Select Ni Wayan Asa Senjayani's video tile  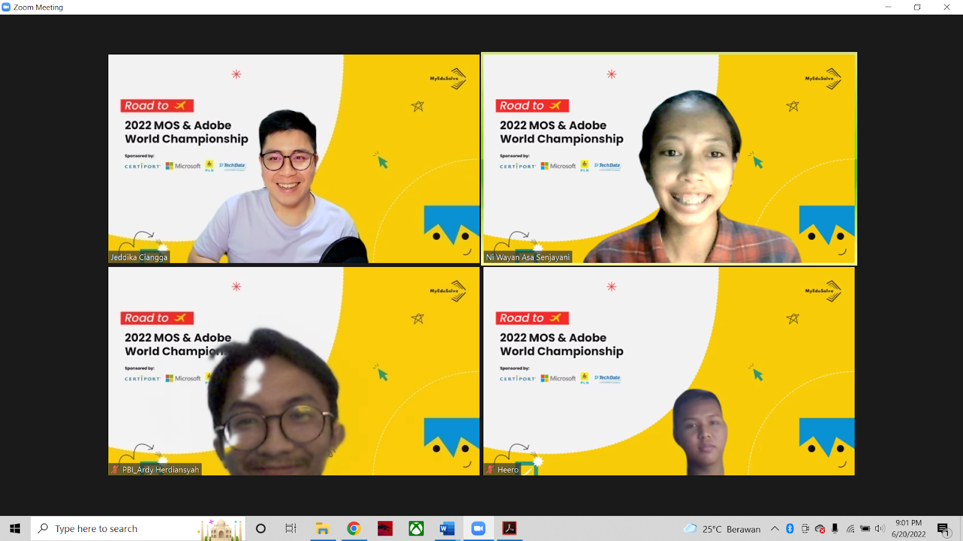(x=669, y=159)
